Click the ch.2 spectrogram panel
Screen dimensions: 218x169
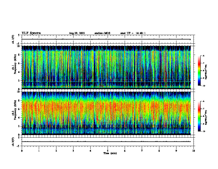click(106, 113)
